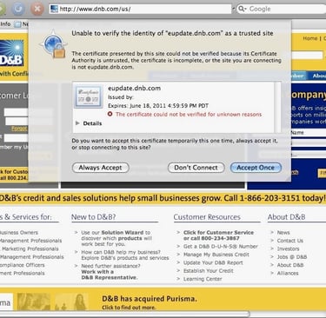Open the News link under About D&B

point(283,233)
